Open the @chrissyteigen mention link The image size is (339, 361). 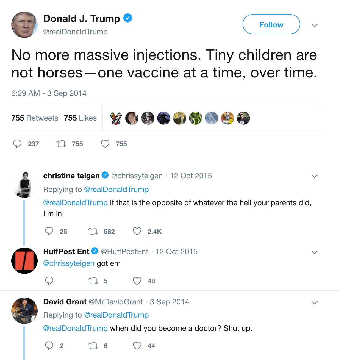(x=69, y=263)
